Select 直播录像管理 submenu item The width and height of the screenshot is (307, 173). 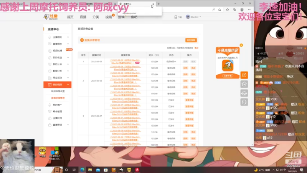click(58, 98)
